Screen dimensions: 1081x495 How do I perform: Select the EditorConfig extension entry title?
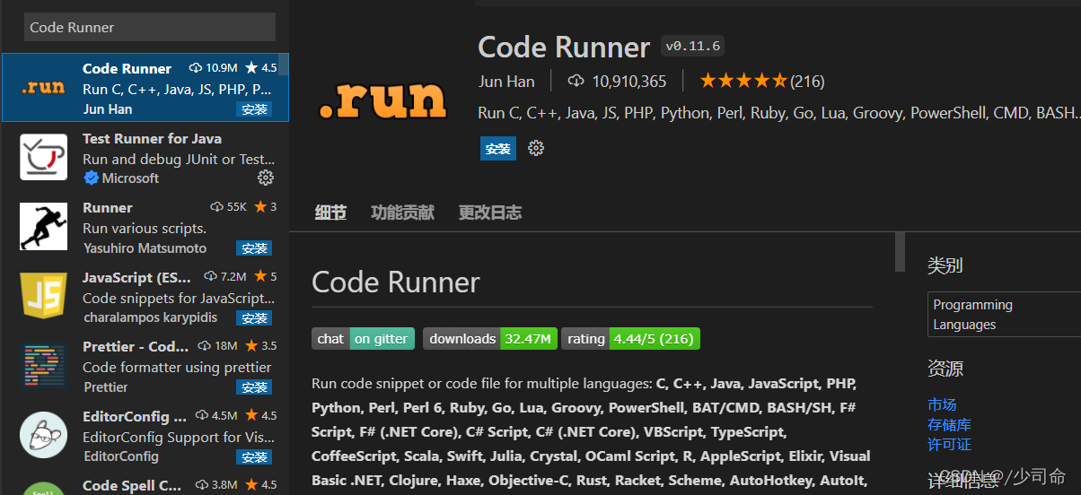point(135,416)
